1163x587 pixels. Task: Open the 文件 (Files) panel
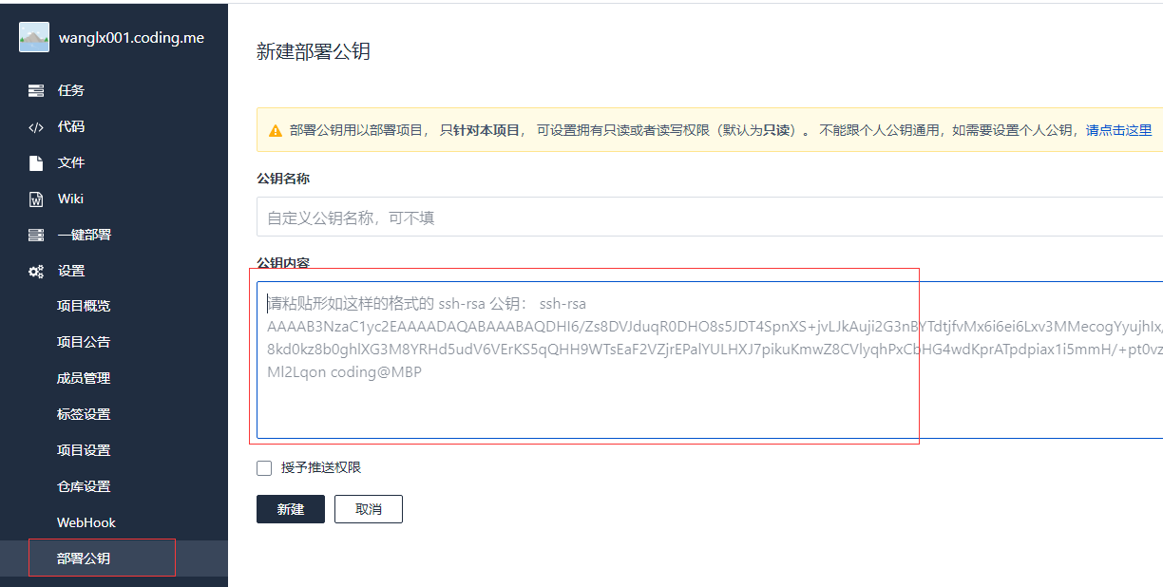(x=67, y=162)
